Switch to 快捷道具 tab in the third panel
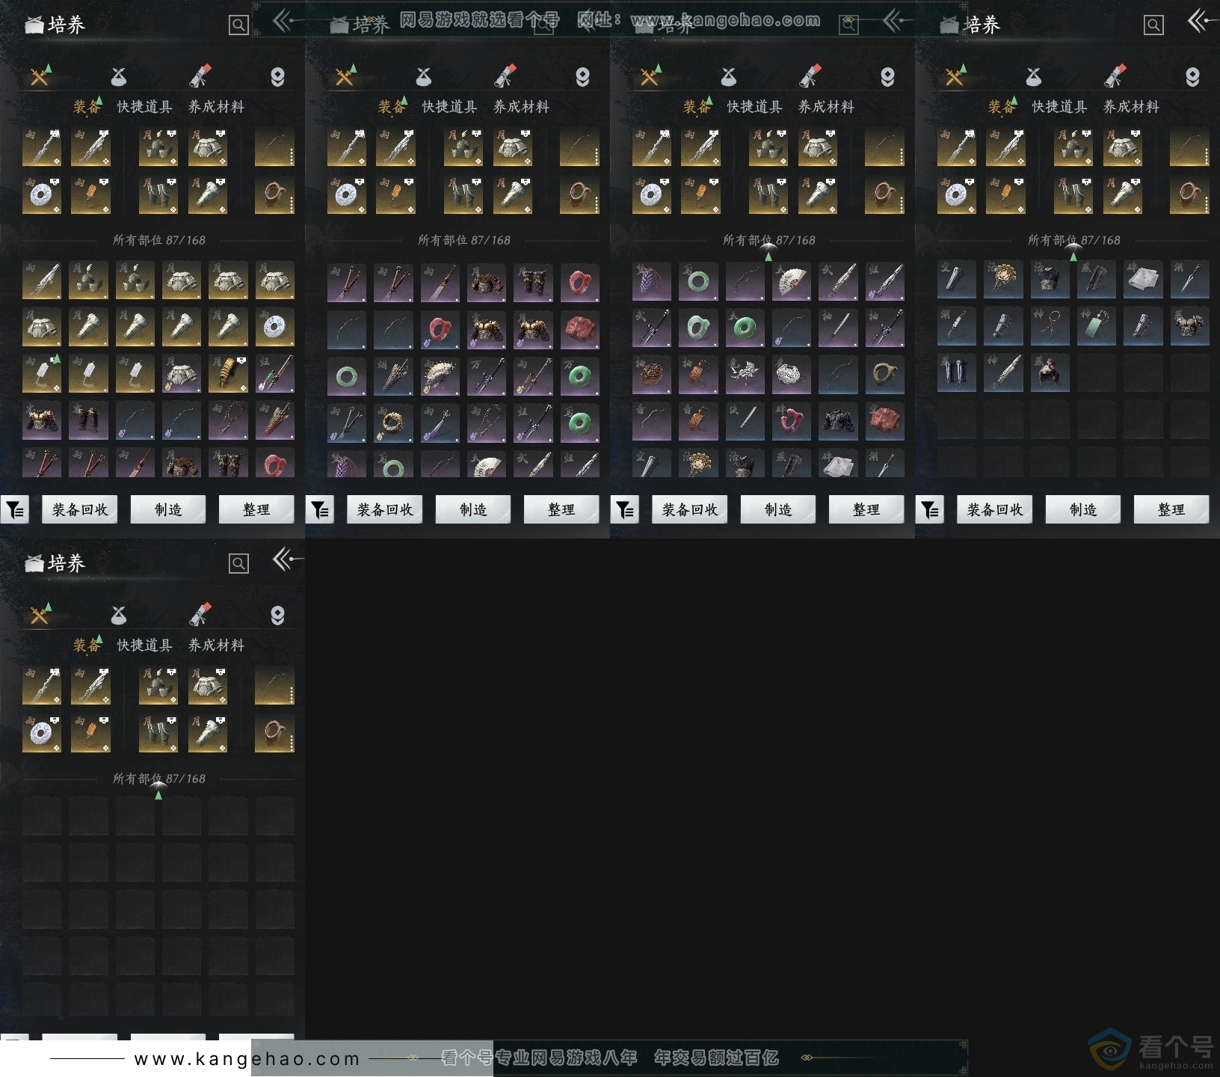Viewport: 1220px width, 1077px height. [x=755, y=107]
